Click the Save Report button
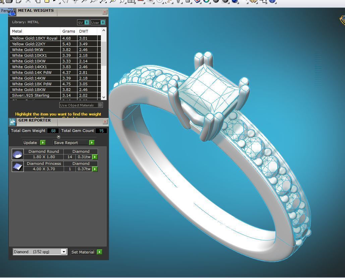The height and width of the screenshot is (278, 345). coord(71,142)
